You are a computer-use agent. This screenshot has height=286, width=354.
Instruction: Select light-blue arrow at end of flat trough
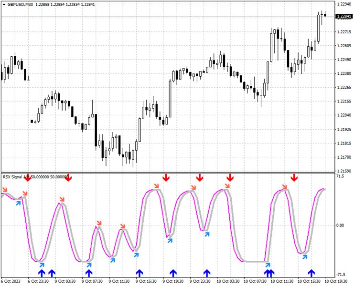(x=268, y=265)
